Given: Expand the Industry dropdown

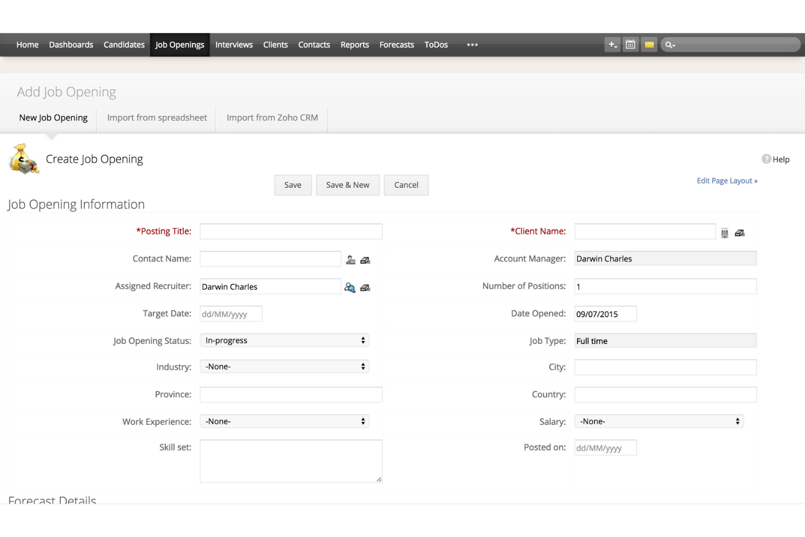Looking at the screenshot, I should [284, 366].
